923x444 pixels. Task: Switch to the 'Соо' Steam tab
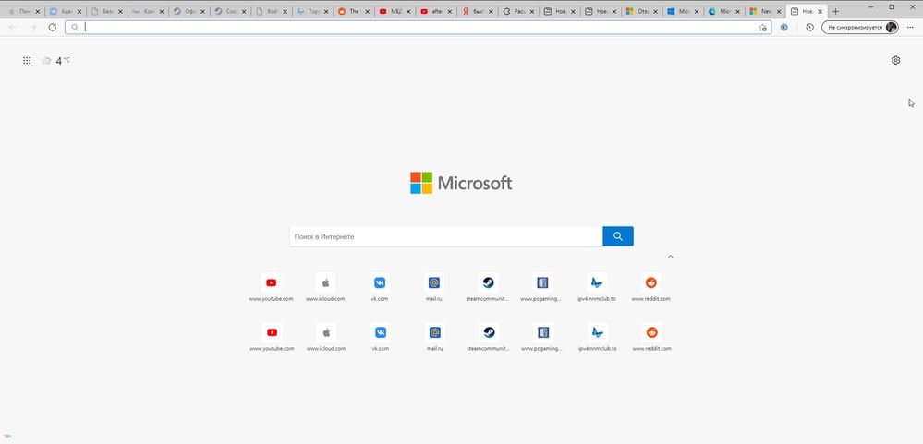tap(228, 11)
